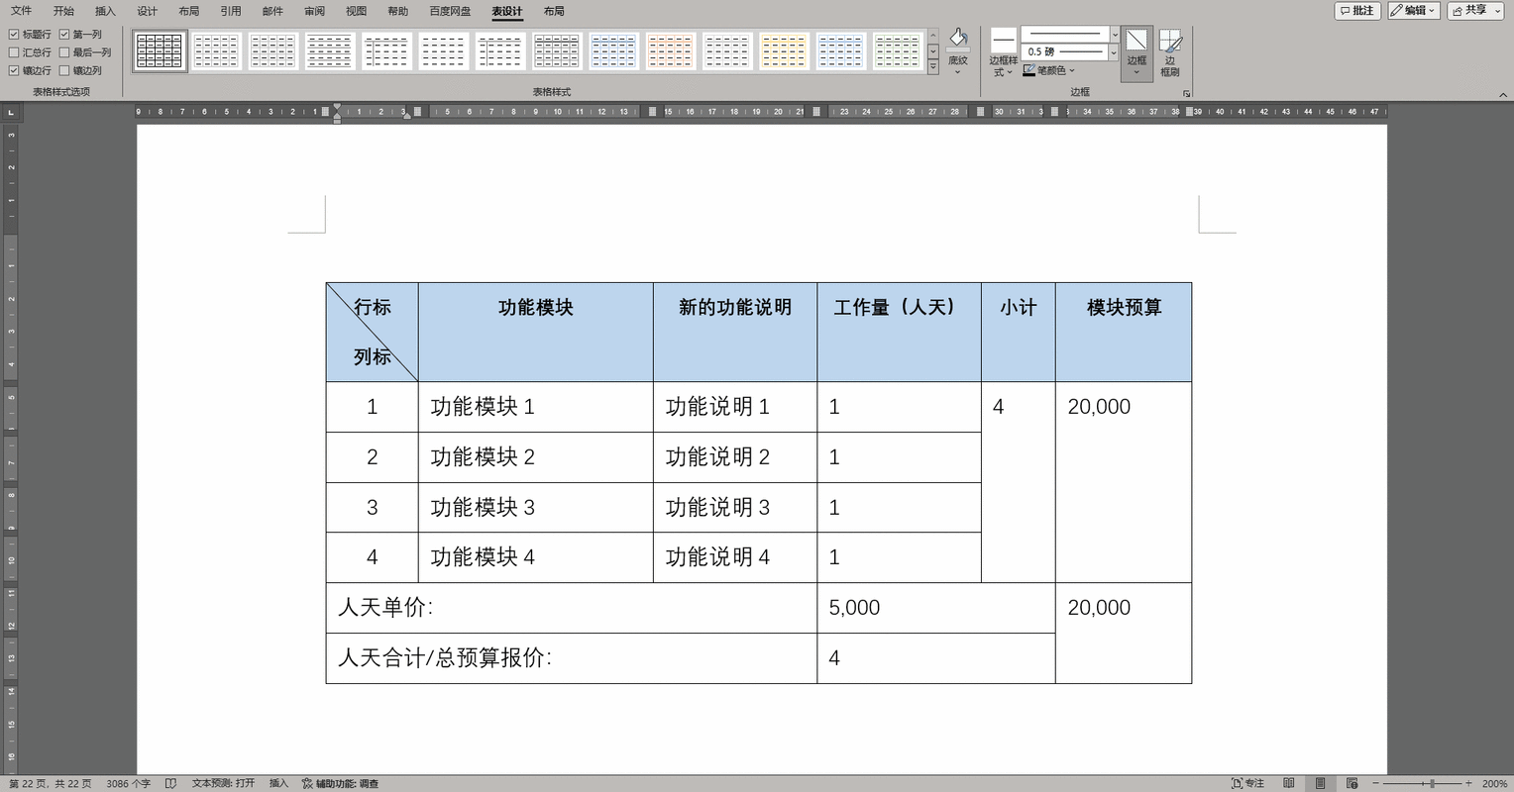Switch to web layout view icon
The width and height of the screenshot is (1514, 792).
click(1352, 783)
